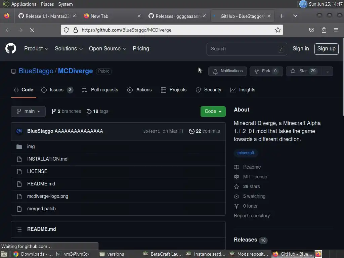The image size is (344, 258).
Task: Close the Releases ggggaaaann browser tab
Action: tap(204, 16)
